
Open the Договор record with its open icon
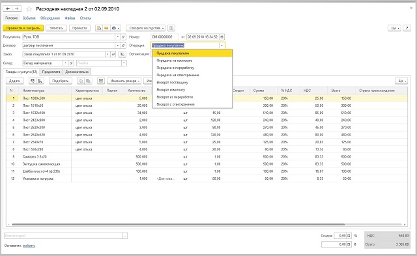click(123, 46)
